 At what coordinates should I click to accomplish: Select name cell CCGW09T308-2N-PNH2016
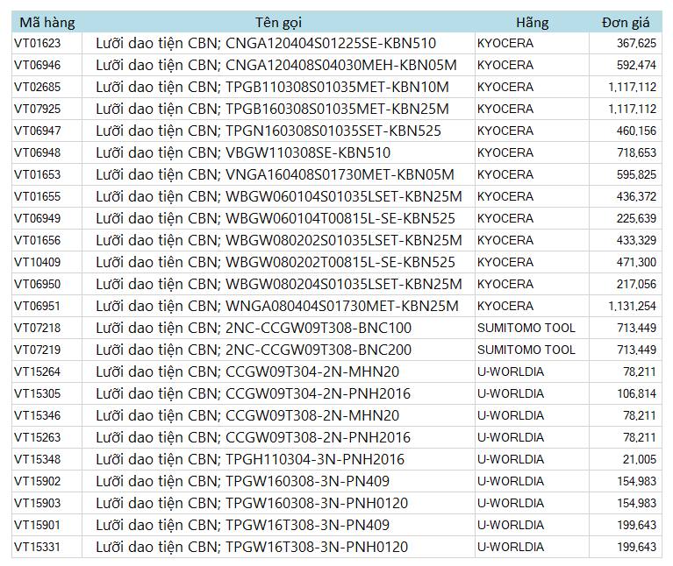(278, 437)
